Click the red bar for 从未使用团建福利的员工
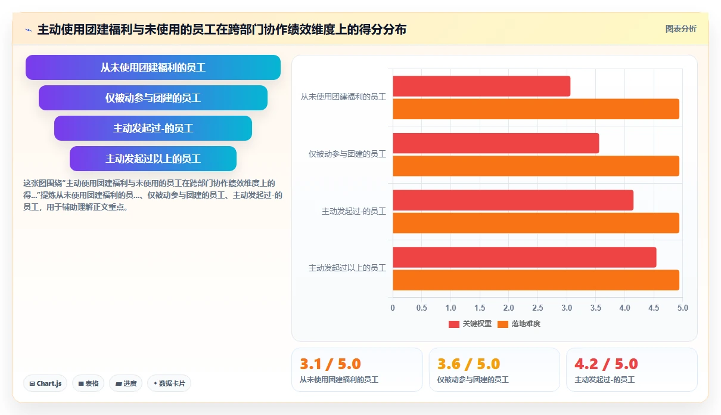721x415 pixels. [481, 86]
